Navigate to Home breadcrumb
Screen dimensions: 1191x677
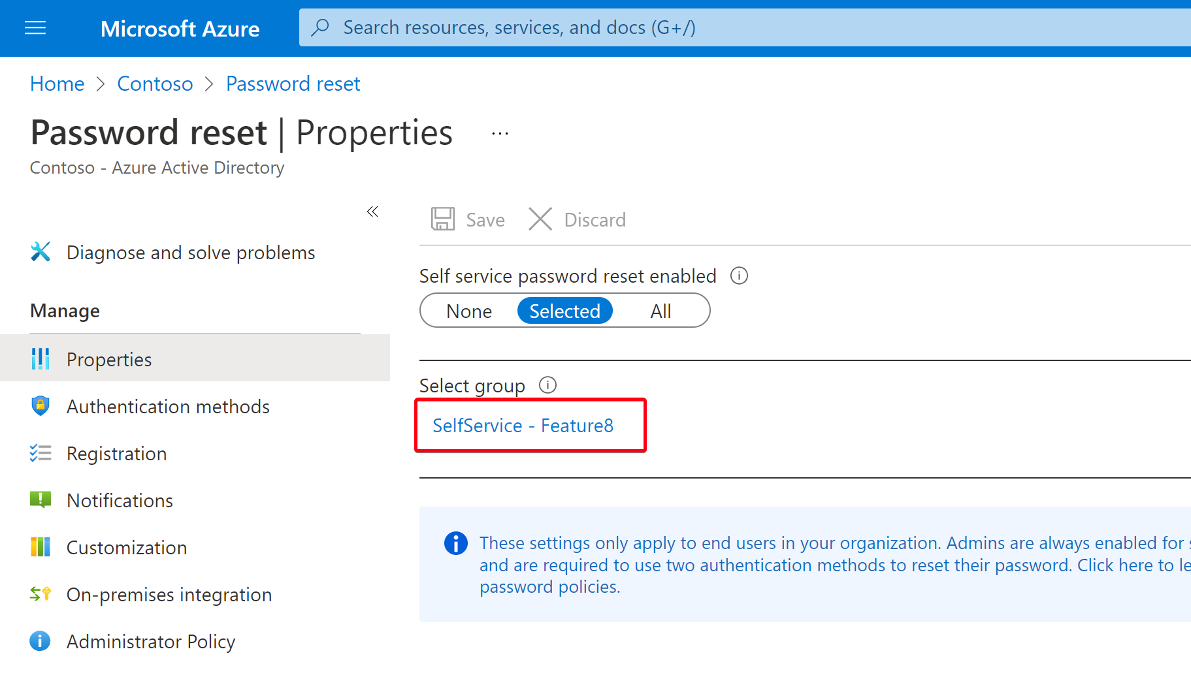tap(57, 84)
